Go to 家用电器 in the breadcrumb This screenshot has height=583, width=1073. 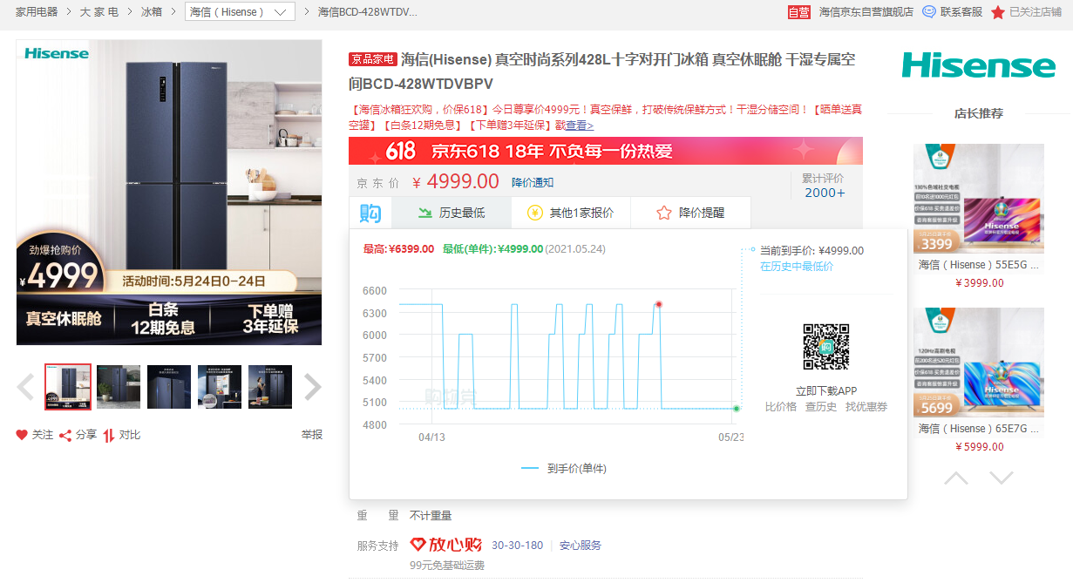(37, 12)
